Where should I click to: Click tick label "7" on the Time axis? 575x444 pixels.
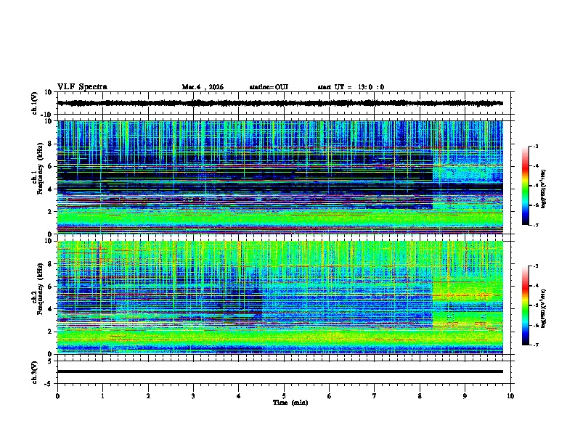375,396
